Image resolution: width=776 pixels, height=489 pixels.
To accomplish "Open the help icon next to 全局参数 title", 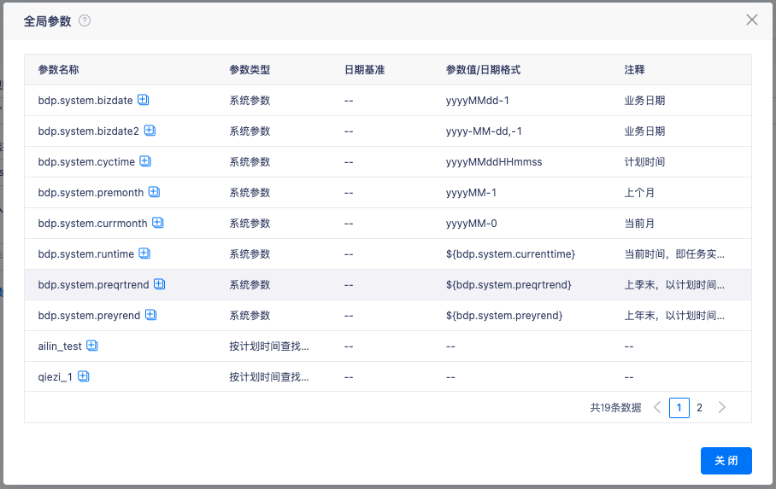I will click(x=85, y=20).
